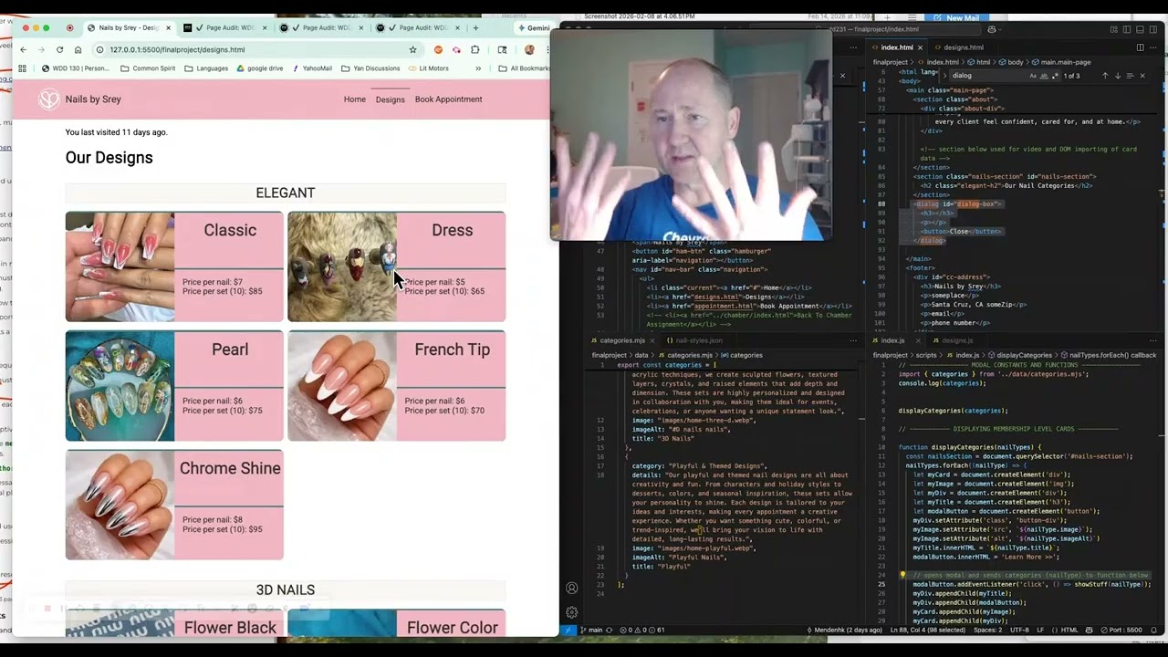Go to next find match arrow

1118,76
